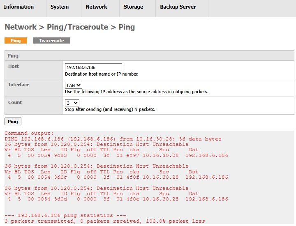296x226 pixels.
Task: Open the Network menu
Action: coord(96,7)
